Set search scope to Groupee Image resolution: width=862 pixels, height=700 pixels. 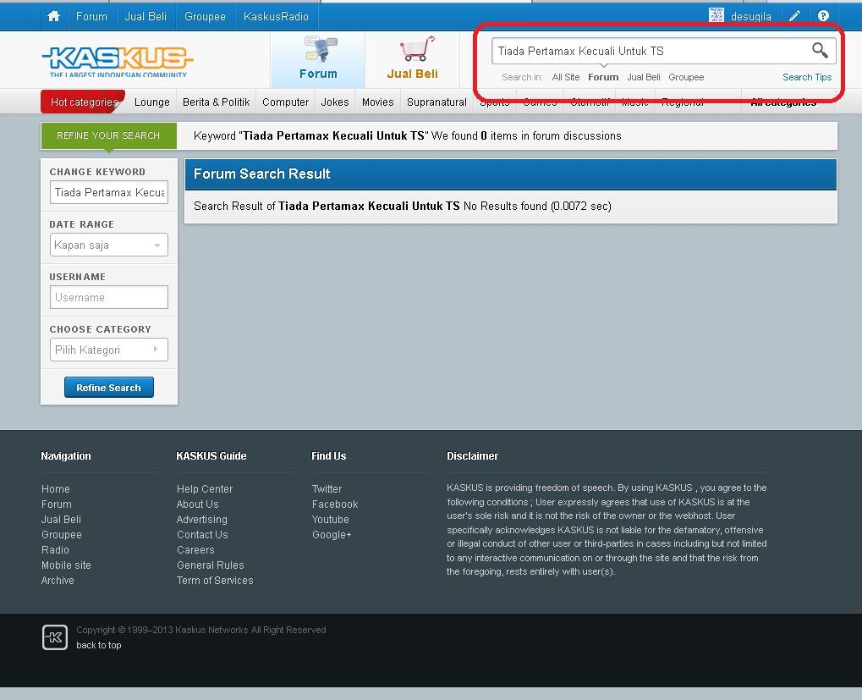click(686, 77)
